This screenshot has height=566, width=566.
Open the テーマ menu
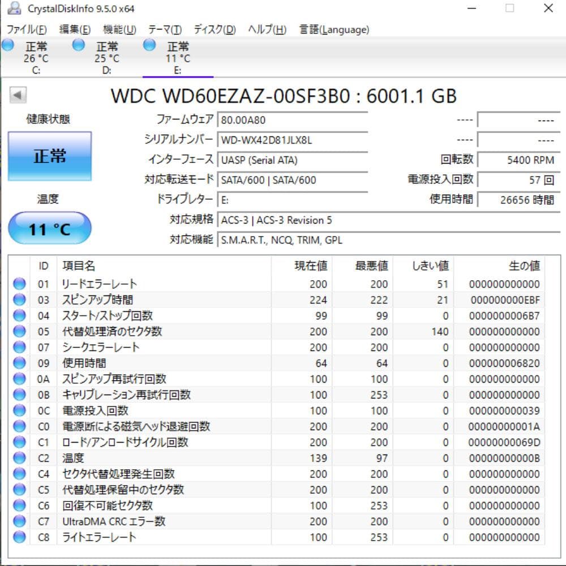click(166, 29)
